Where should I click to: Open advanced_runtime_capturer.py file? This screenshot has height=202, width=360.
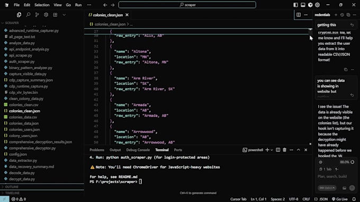point(34,31)
